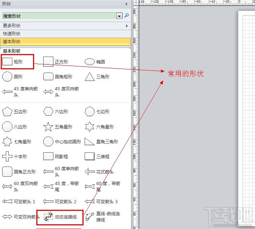Open the 搜索形状 dropdown arrow
The width and height of the screenshot is (255, 229).
pyautogui.click(x=120, y=16)
